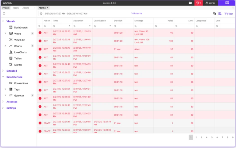The image size is (236, 148).
Task: Expand the Settings section
Action: (3, 108)
